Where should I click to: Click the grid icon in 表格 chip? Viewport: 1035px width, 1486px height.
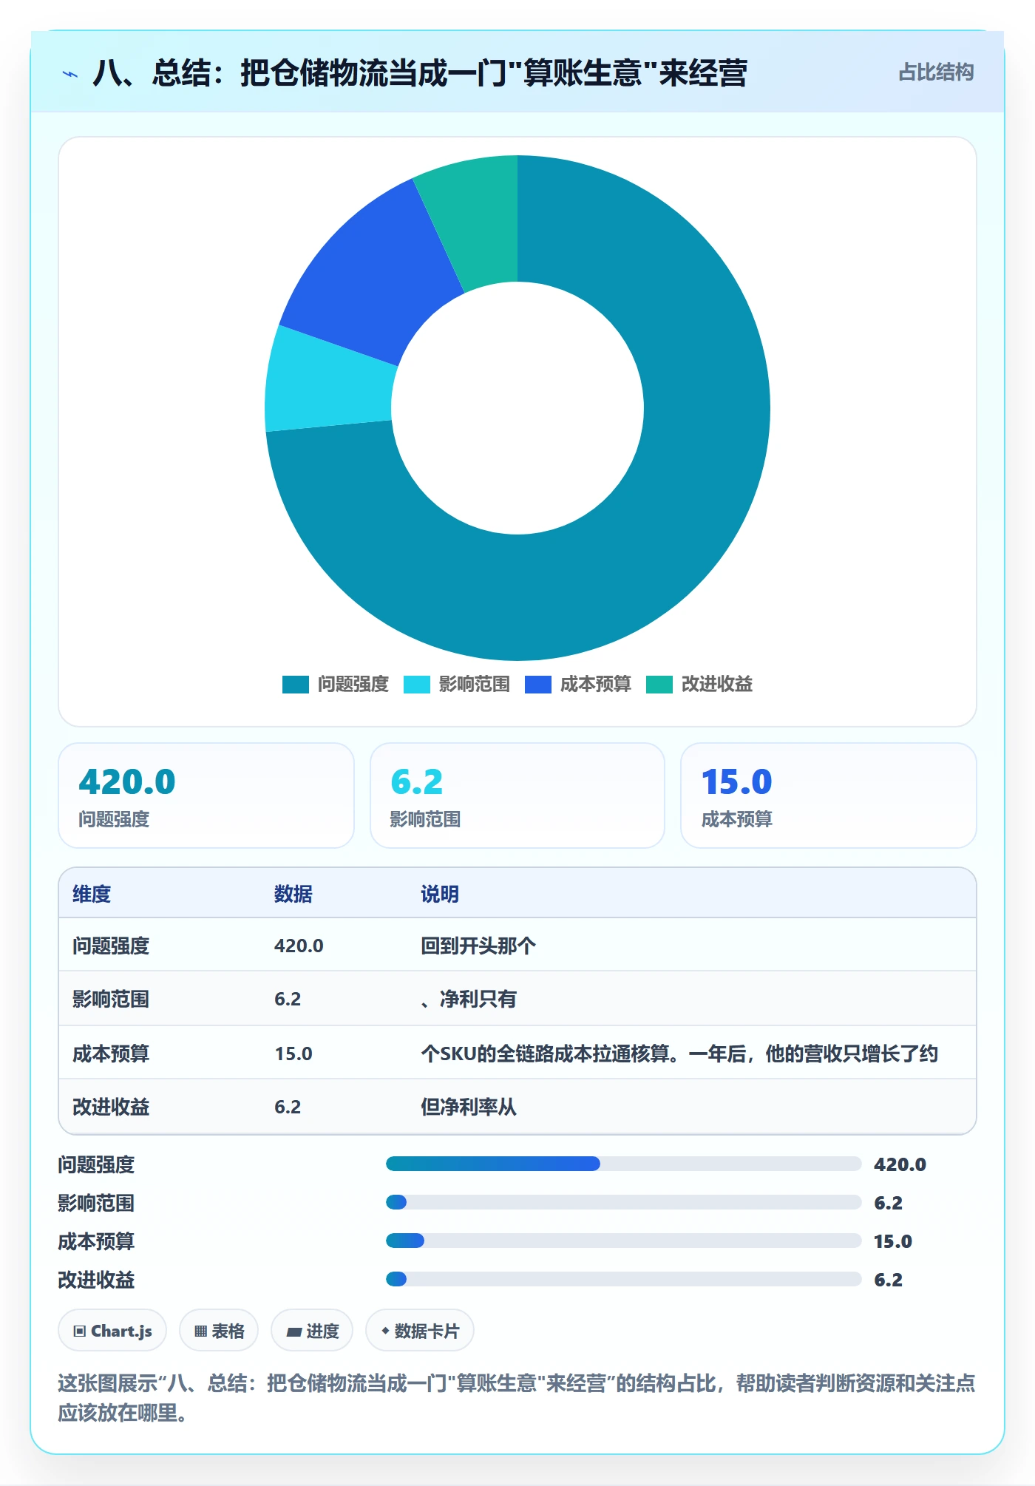coord(200,1331)
